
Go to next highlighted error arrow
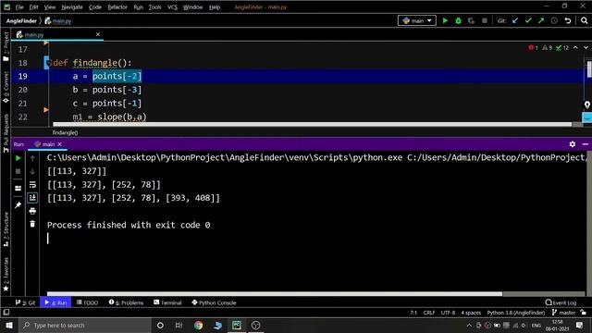pyautogui.click(x=586, y=47)
